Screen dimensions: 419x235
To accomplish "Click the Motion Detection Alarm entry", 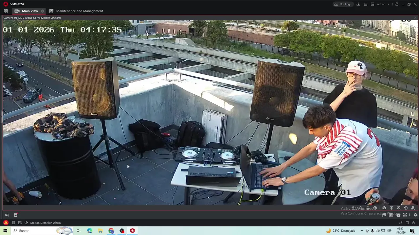I will [x=46, y=223].
